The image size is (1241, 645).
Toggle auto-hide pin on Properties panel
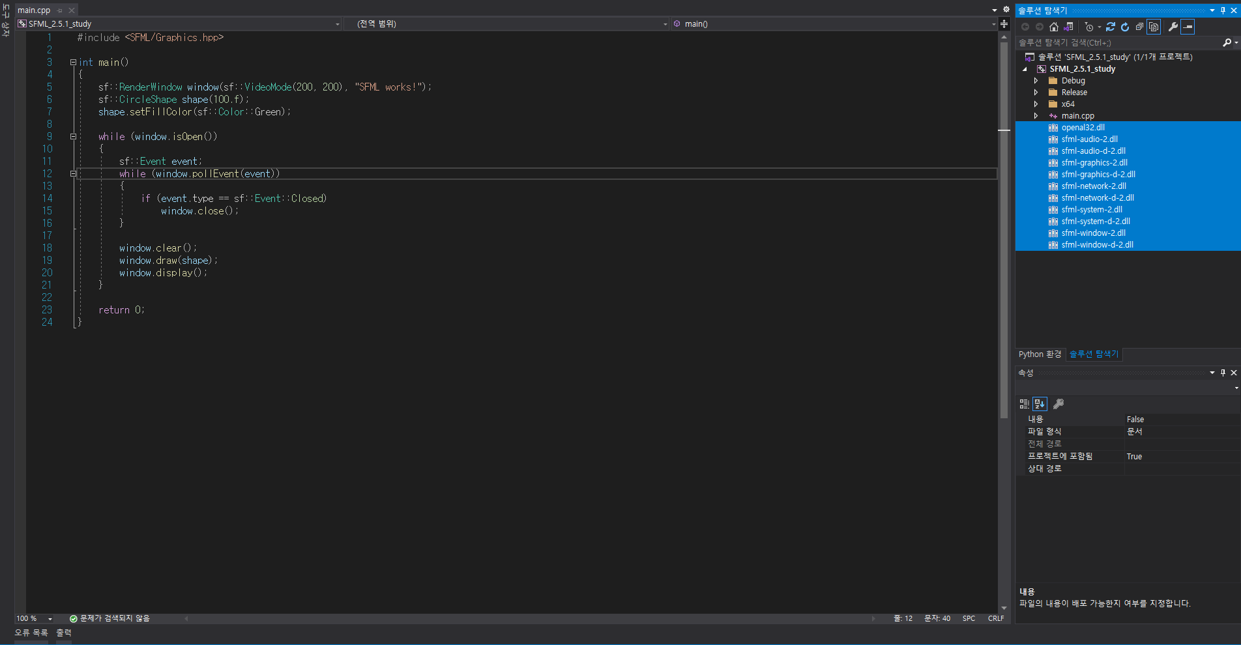1223,373
